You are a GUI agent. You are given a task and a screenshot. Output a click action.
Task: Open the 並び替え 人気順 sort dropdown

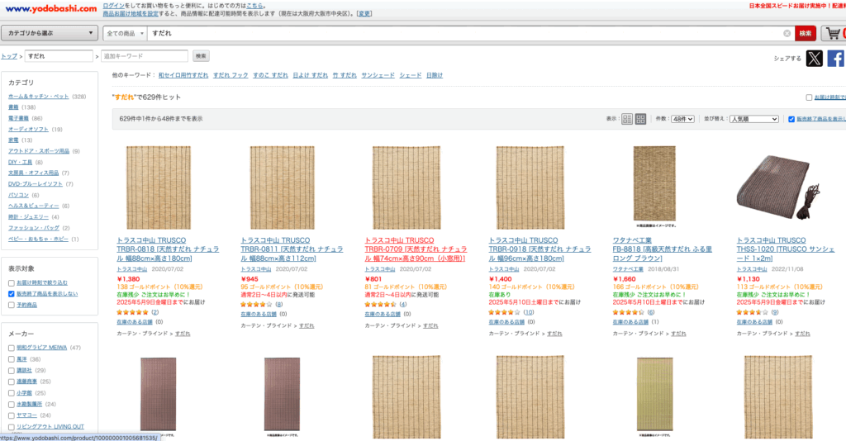pos(753,119)
